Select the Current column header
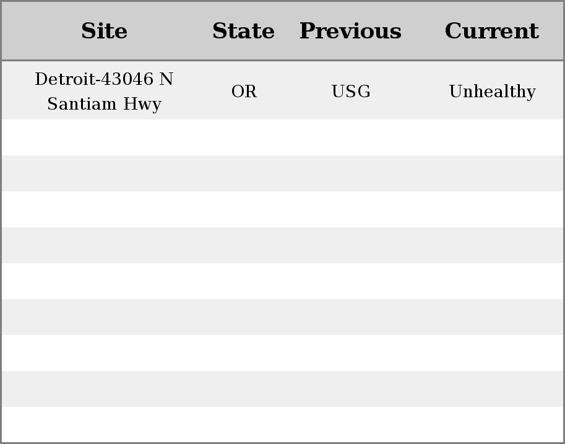This screenshot has height=444, width=565. [492, 31]
